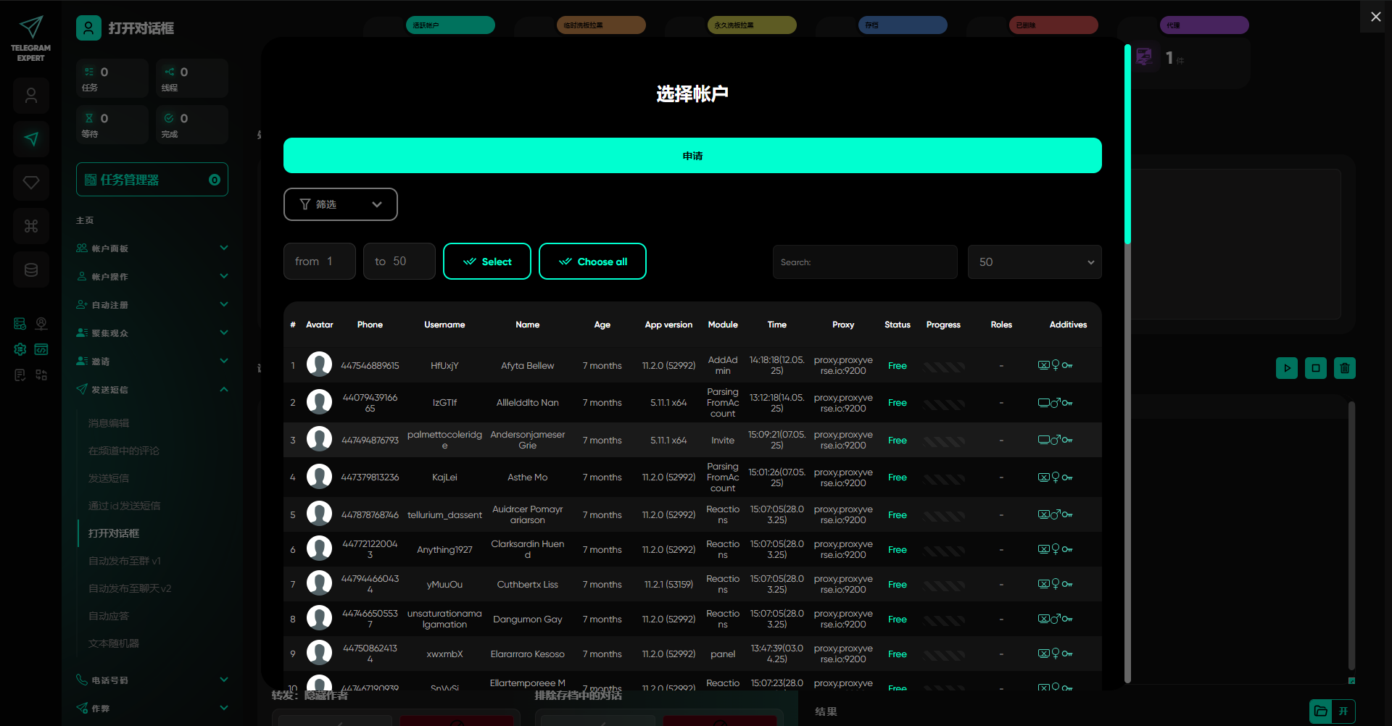Viewport: 1392px width, 726px height.
Task: Click the settings gear icon in sidebar
Action: 20,349
